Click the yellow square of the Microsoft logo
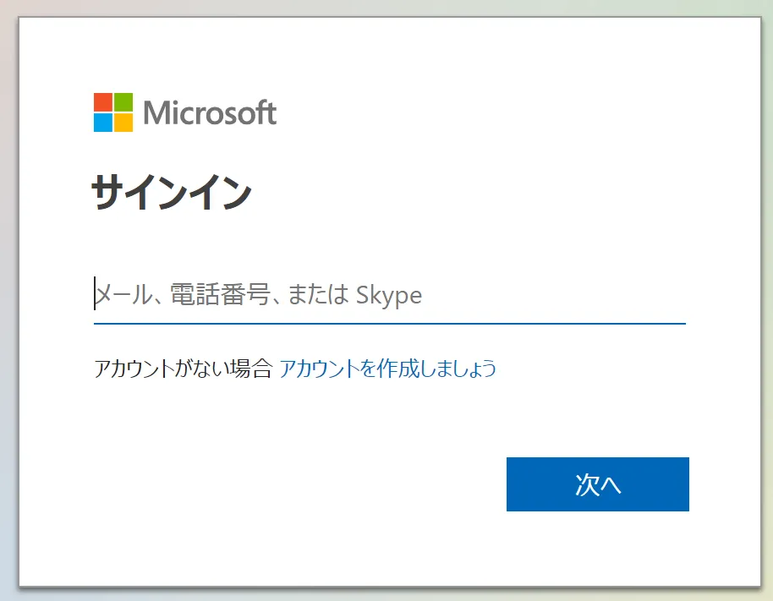Viewport: 773px width, 601px height. (123, 123)
